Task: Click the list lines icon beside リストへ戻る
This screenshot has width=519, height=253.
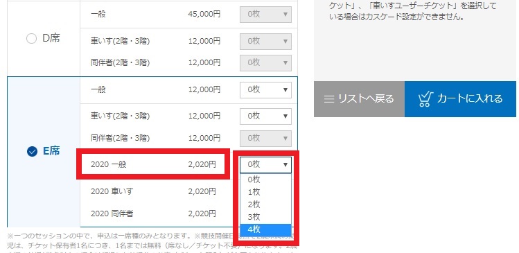Action: tap(328, 99)
